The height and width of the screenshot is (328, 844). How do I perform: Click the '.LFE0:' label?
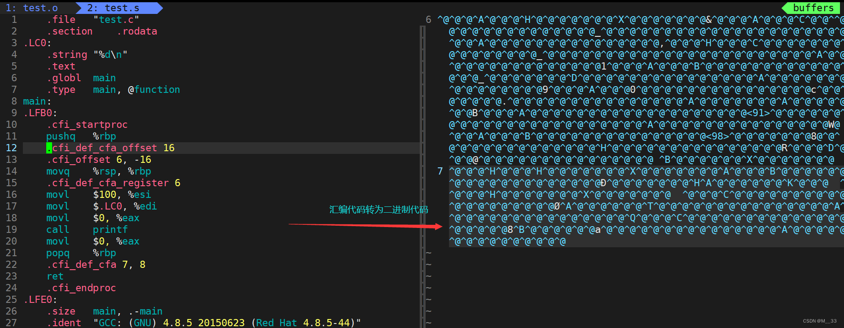point(40,300)
